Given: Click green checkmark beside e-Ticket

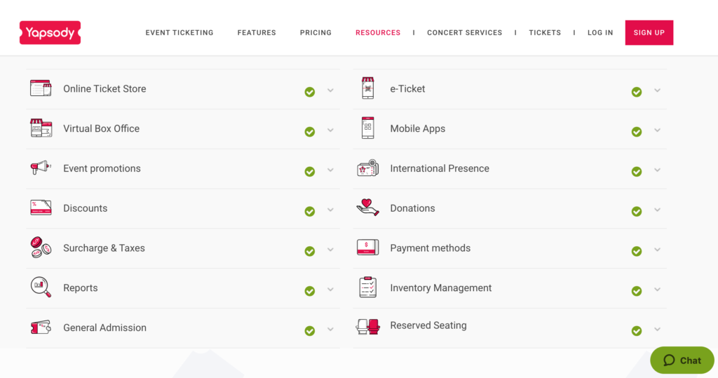Looking at the screenshot, I should pos(637,92).
